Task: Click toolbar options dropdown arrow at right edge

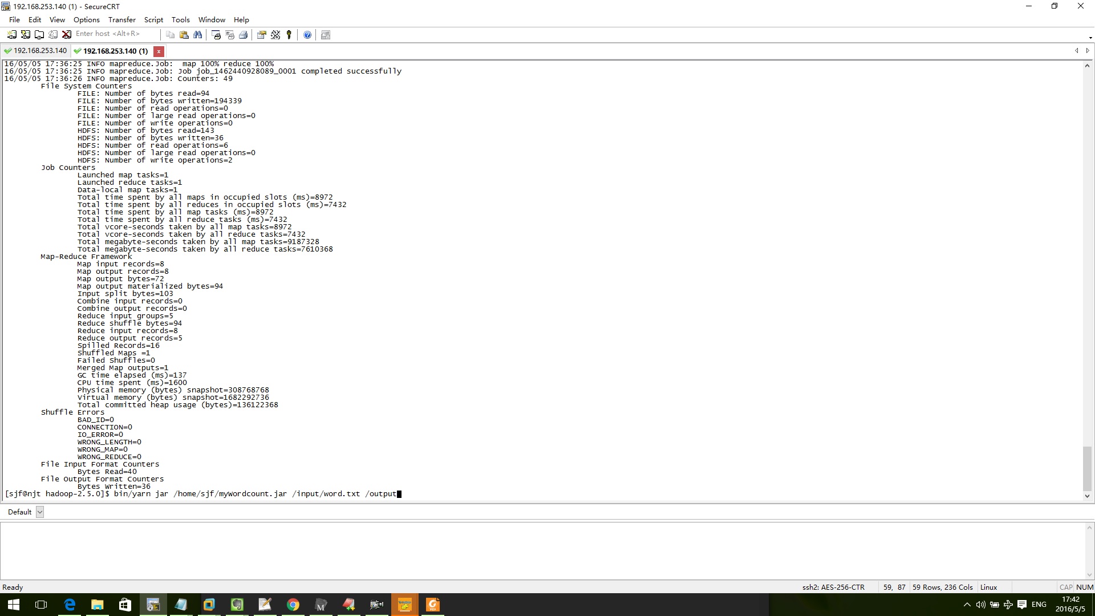Action: 1090,38
